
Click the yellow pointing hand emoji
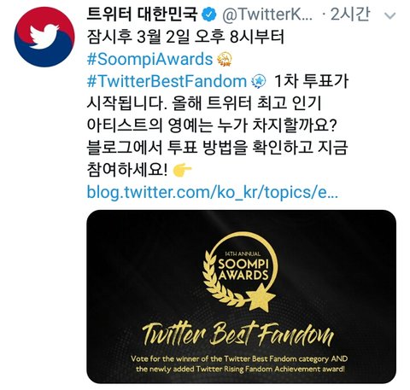coord(182,170)
